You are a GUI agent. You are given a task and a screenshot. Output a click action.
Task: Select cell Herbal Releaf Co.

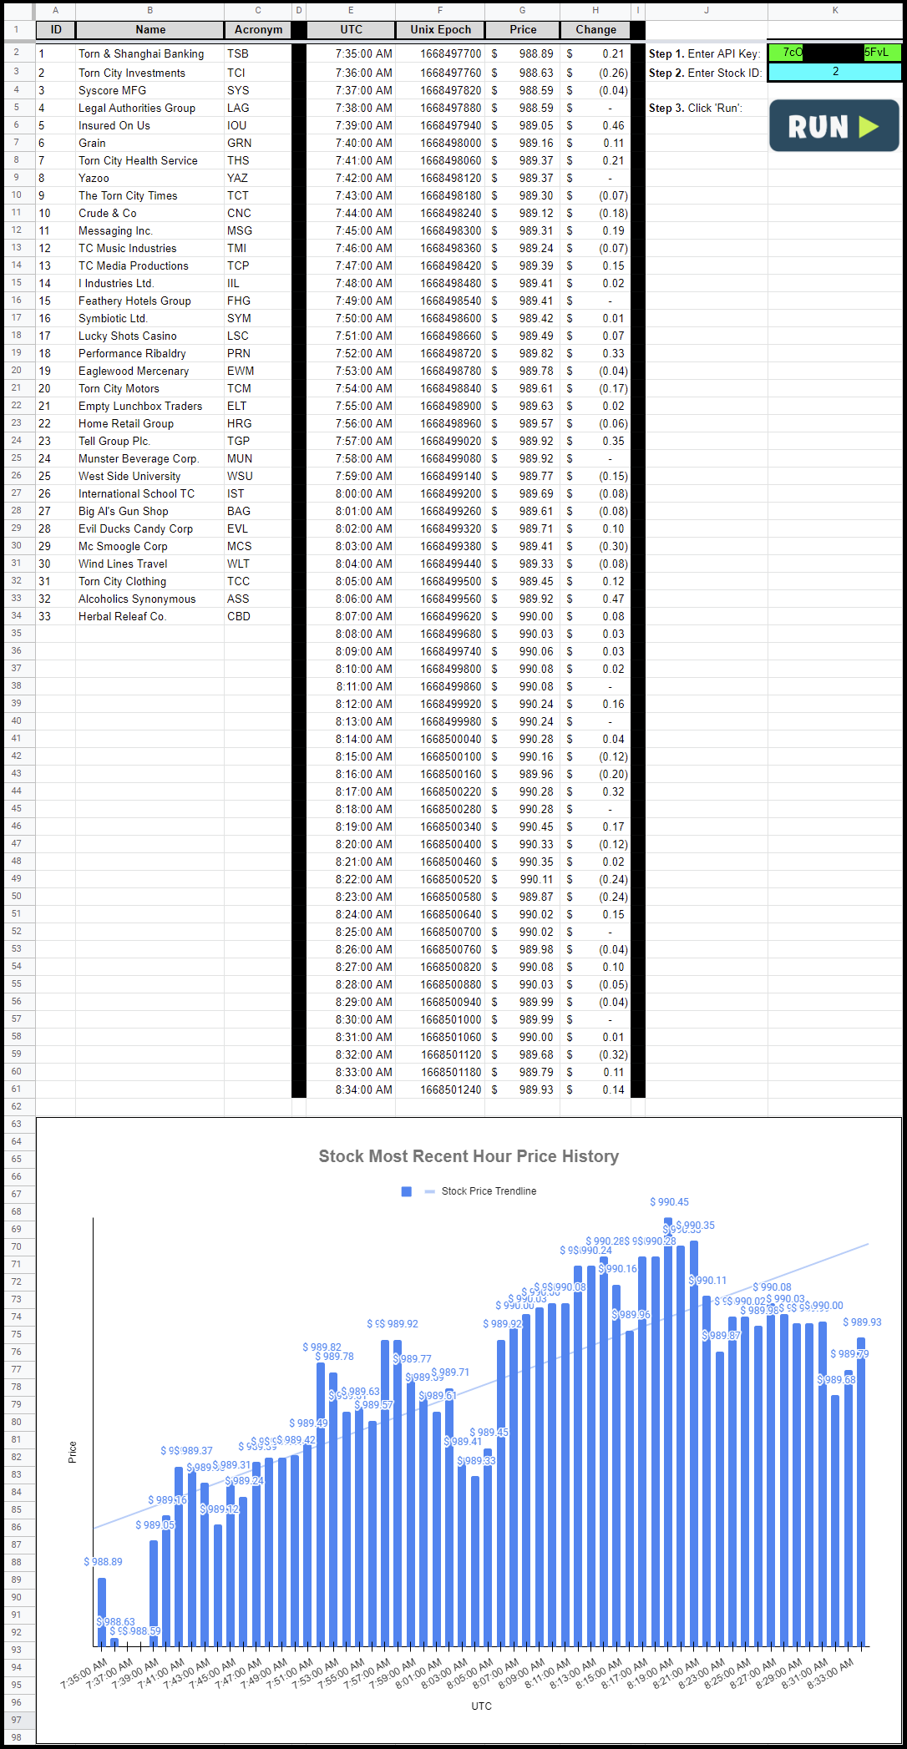[x=150, y=616]
